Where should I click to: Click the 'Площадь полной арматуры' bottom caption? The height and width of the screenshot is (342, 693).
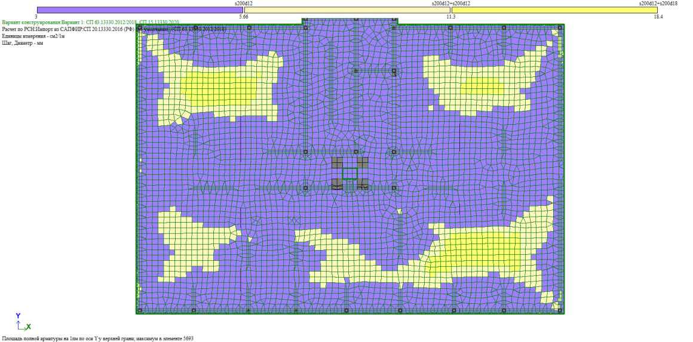coord(97,338)
